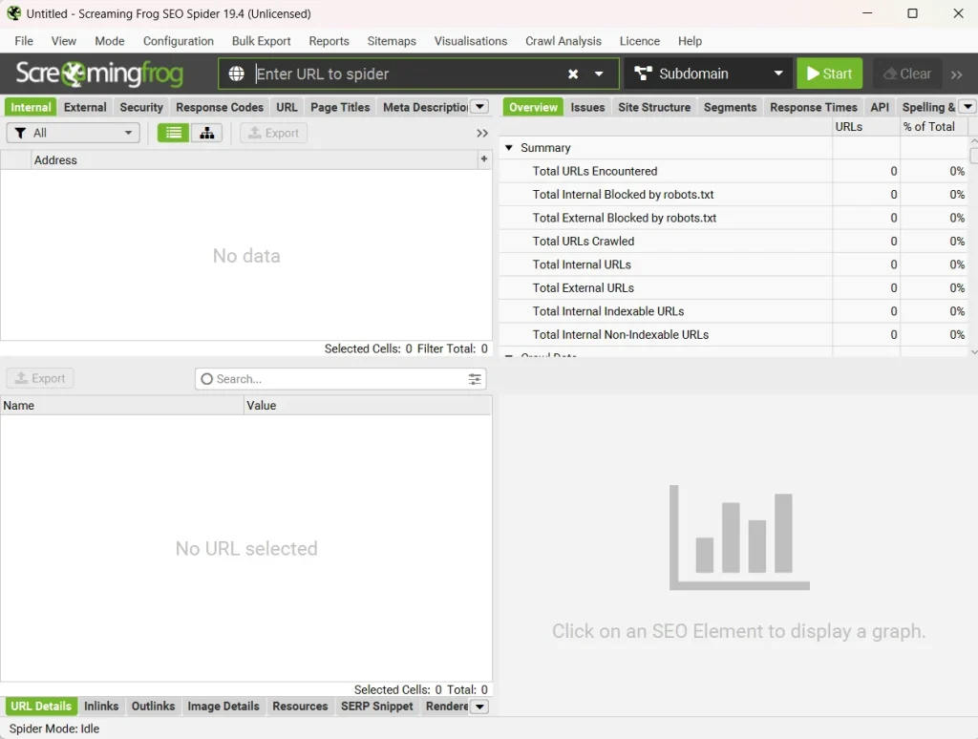
Task: Open the Crawl Analysis menu
Action: tap(563, 40)
